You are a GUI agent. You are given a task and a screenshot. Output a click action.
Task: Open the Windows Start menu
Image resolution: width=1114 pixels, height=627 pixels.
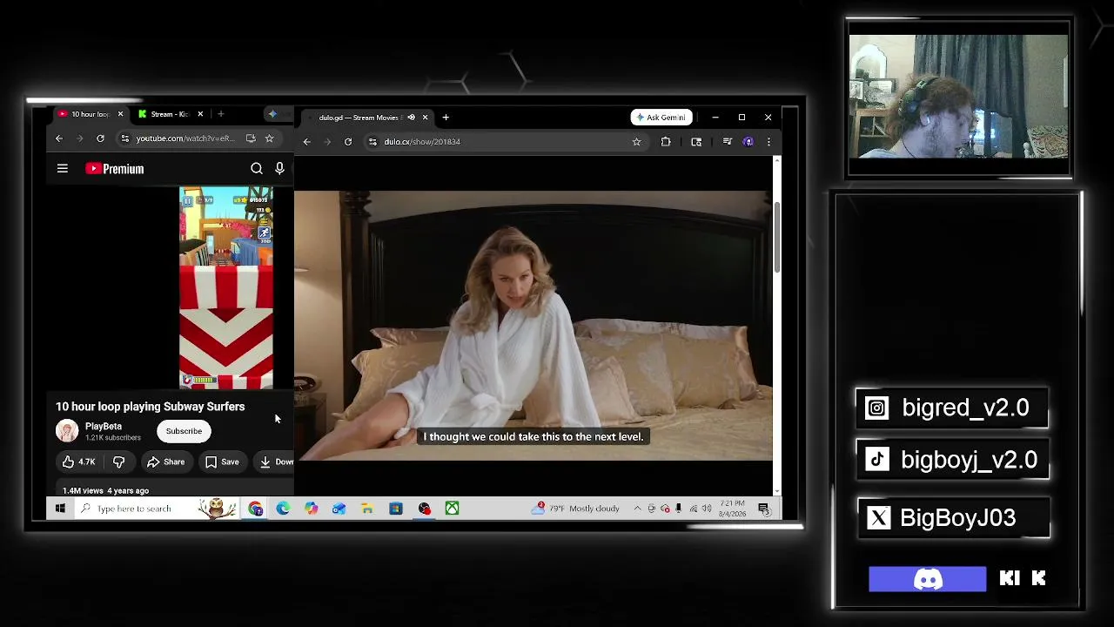(60, 509)
